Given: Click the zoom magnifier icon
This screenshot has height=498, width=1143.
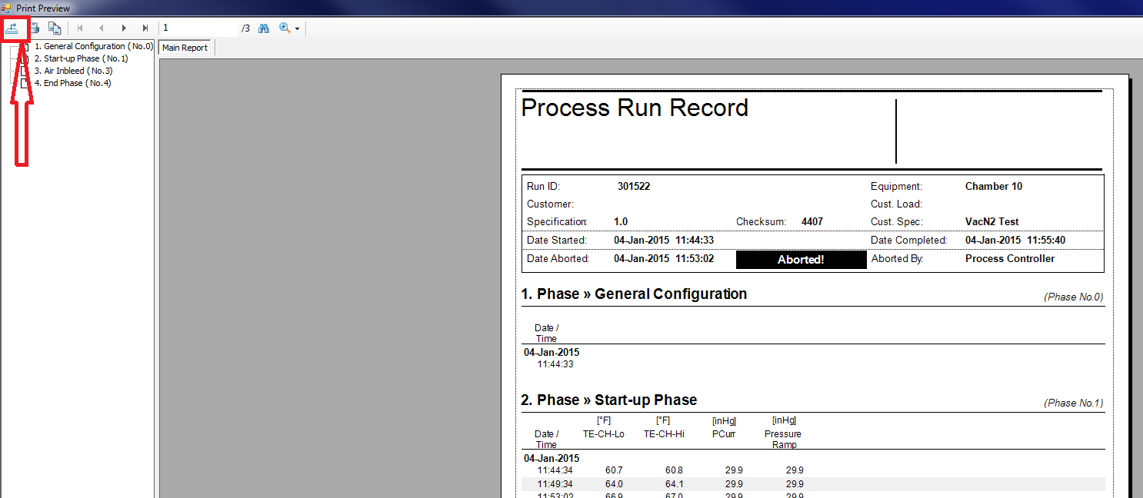Looking at the screenshot, I should tap(285, 28).
